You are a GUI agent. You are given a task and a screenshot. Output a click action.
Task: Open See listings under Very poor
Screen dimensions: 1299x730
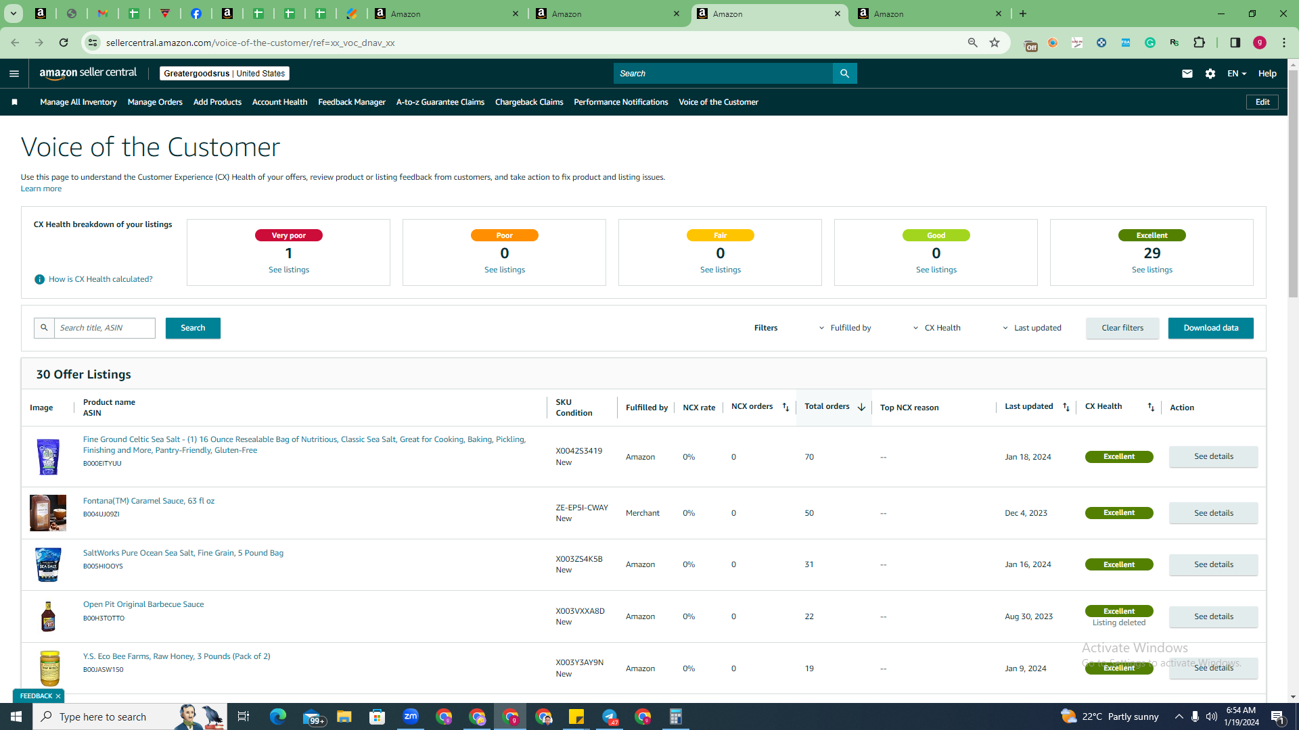(x=289, y=270)
